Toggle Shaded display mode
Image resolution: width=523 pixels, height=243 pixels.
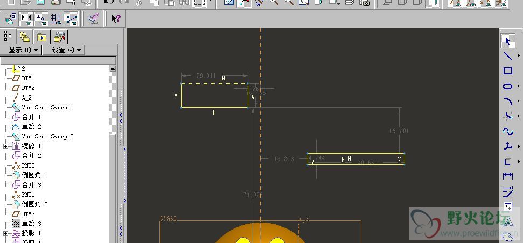pos(433,3)
